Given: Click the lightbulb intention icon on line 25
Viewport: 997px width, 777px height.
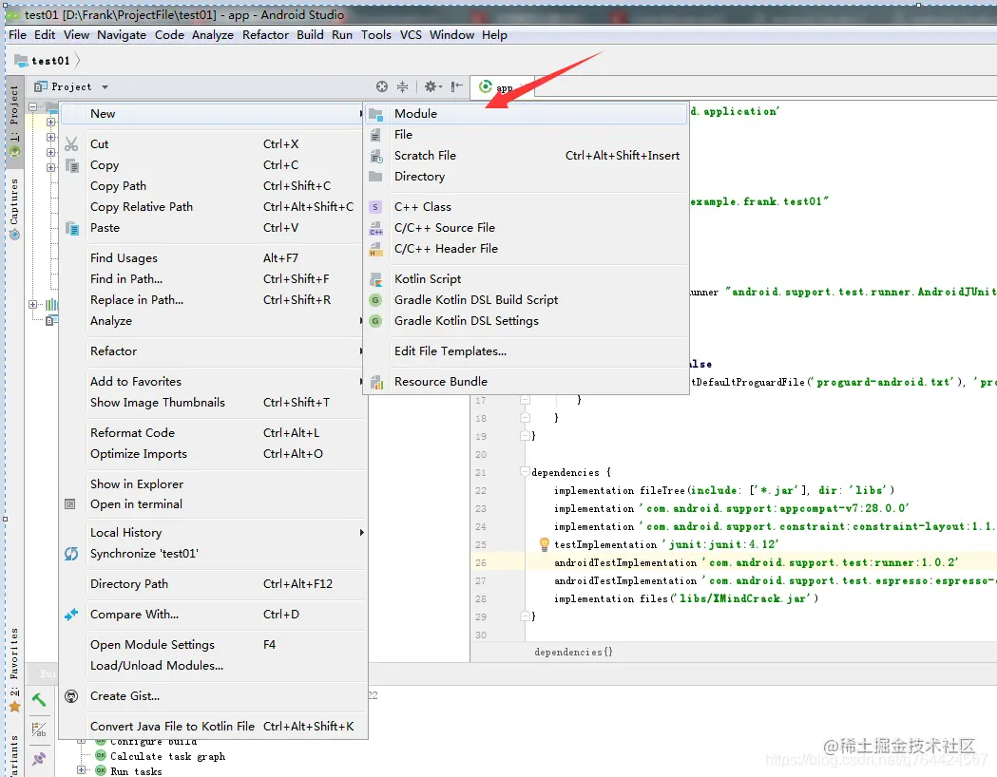Looking at the screenshot, I should click(545, 544).
